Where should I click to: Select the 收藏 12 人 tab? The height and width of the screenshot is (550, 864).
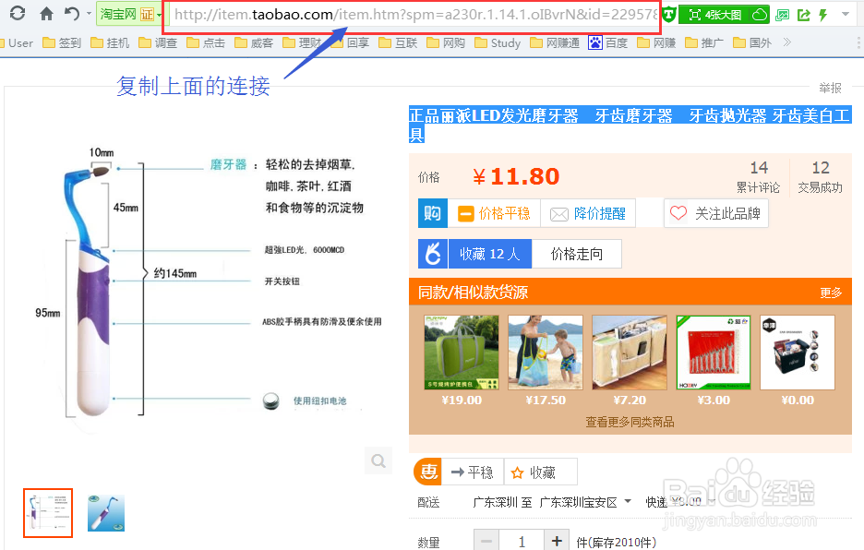[490, 254]
